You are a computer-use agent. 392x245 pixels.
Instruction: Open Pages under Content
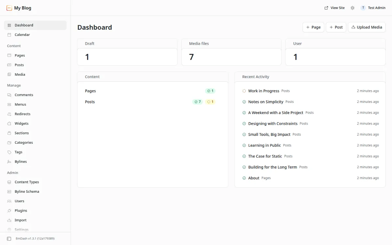[35, 56]
